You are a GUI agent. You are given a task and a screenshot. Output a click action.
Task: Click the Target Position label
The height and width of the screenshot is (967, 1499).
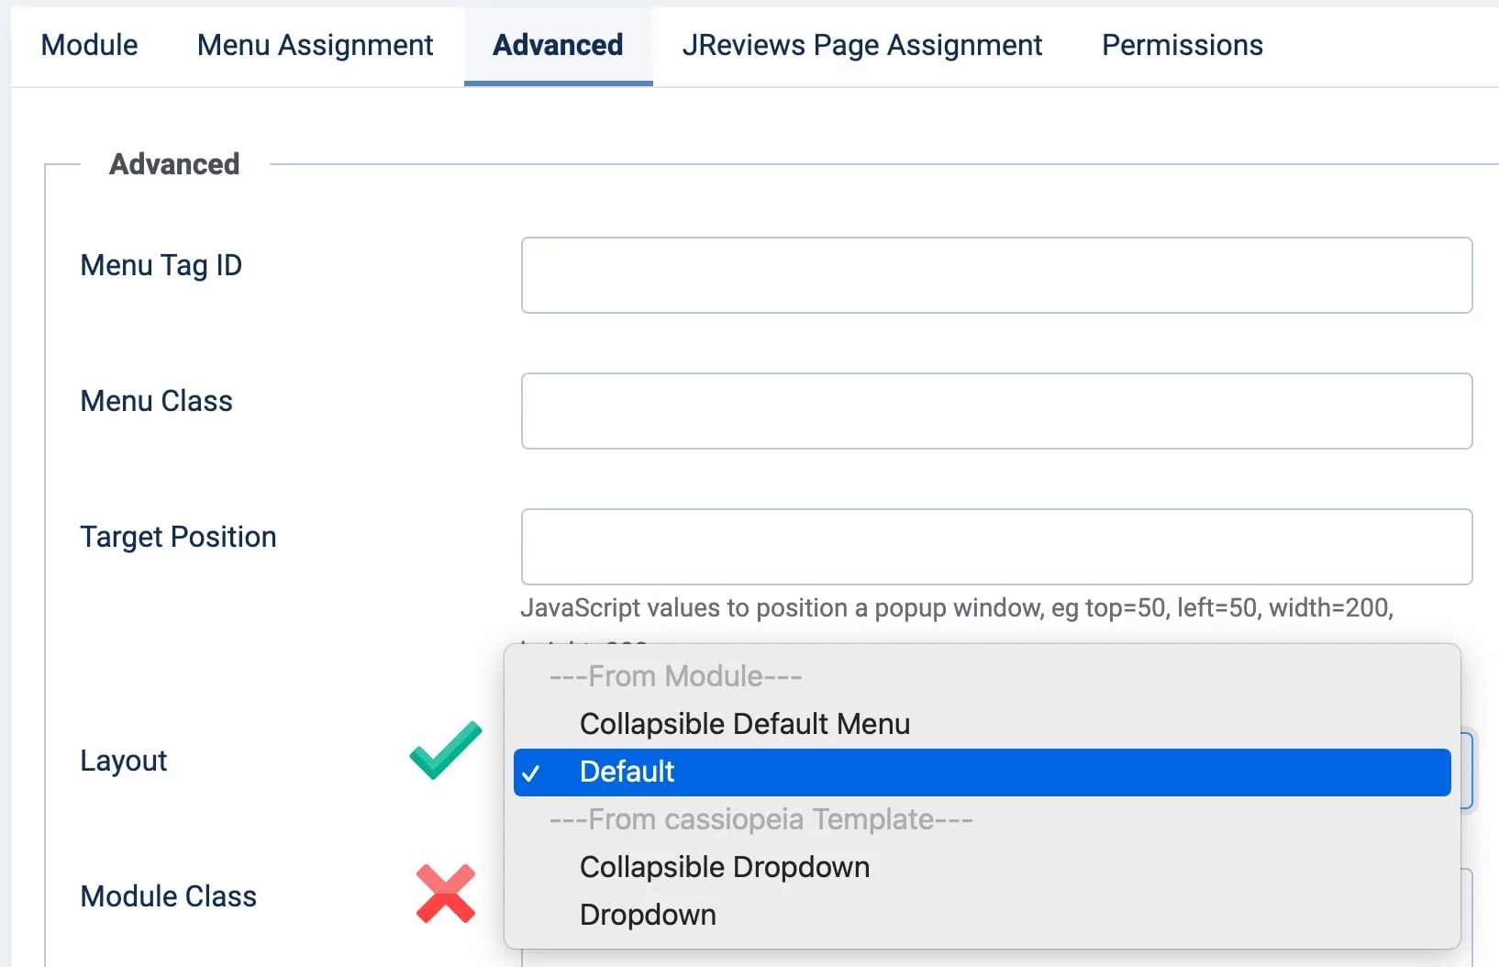coord(178,537)
